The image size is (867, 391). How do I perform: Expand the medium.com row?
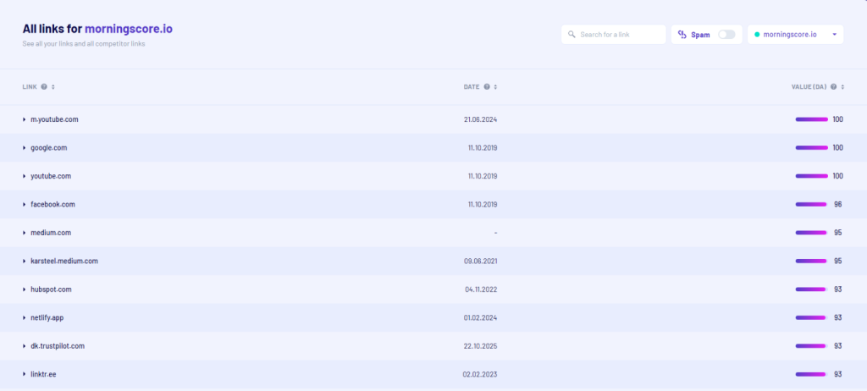click(x=25, y=233)
